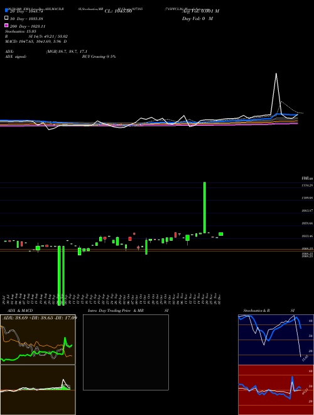Click the white price line spike peak in upper chart
This screenshot has width=314, height=415.
(276, 74)
